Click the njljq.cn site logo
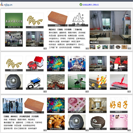Viewport: 133px width, 133px height. (x=6, y=5)
